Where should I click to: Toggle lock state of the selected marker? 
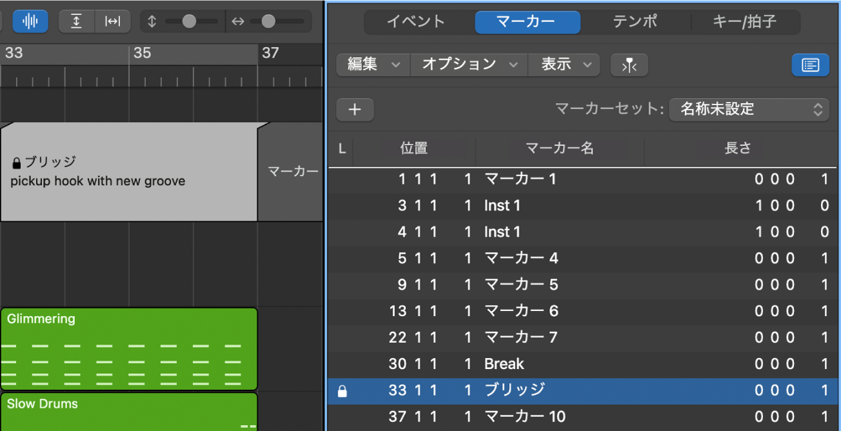341,390
